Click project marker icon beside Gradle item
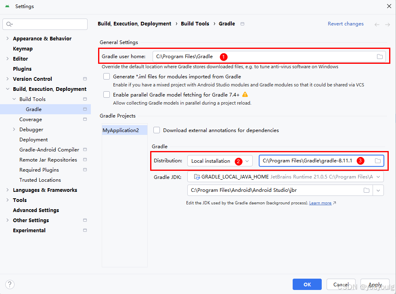The height and width of the screenshot is (294, 396). [x=85, y=109]
